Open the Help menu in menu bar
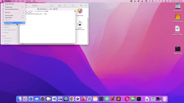The width and height of the screenshot is (184, 103). [x=34, y=1]
